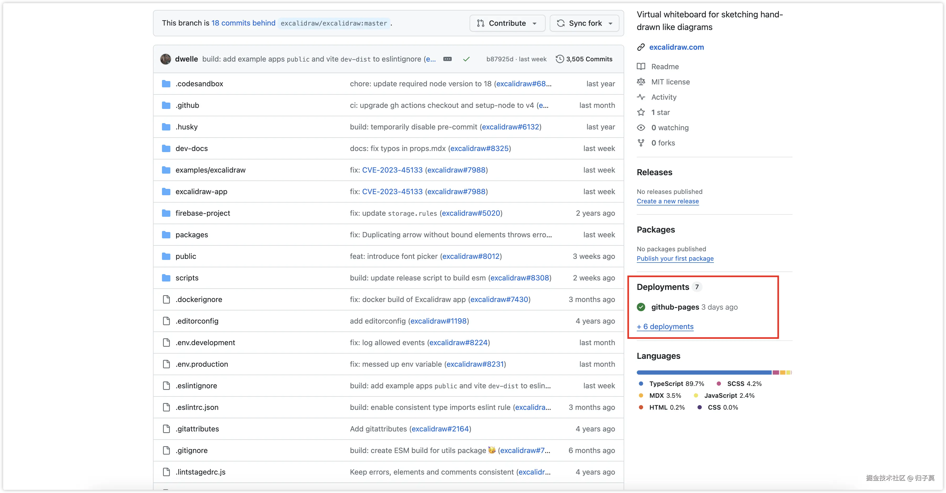Click the MIT license scale icon
Screen dimensions: 946x493
641,82
